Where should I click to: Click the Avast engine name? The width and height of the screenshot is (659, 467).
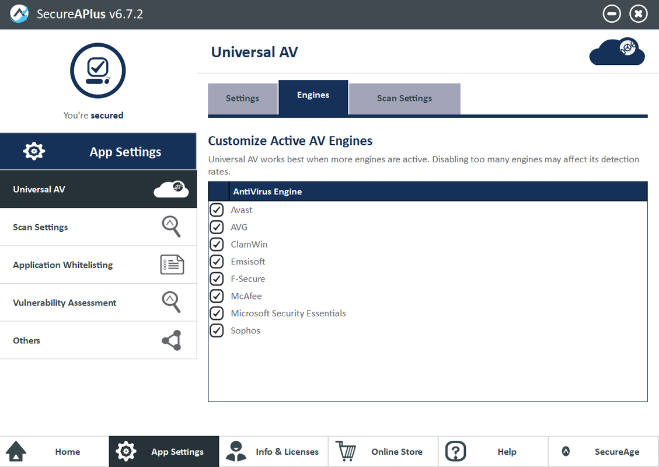[x=242, y=210]
